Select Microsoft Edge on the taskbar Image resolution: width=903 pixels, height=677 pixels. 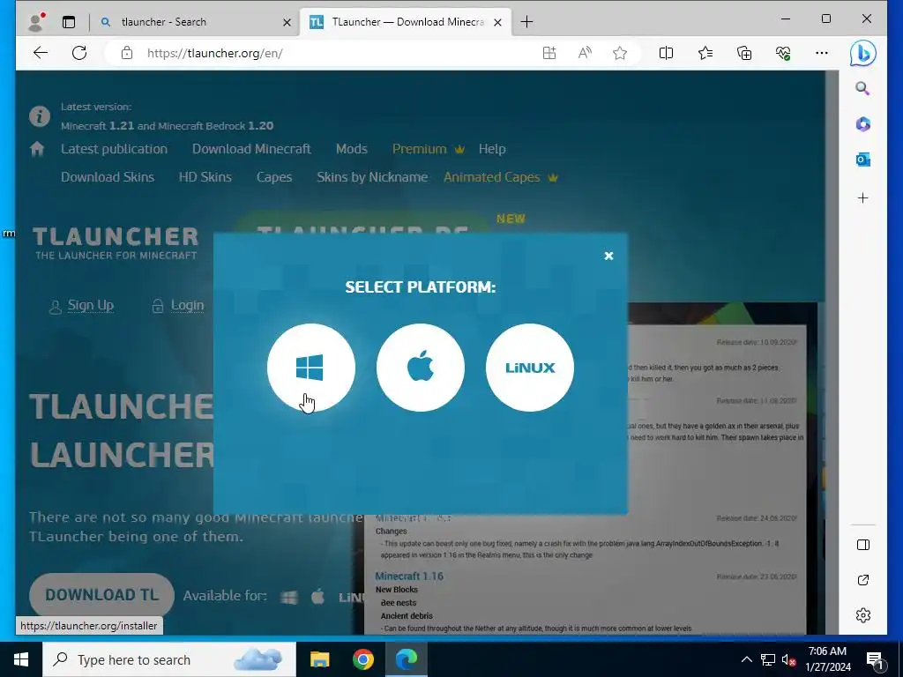click(x=406, y=659)
